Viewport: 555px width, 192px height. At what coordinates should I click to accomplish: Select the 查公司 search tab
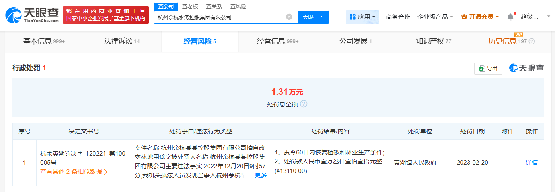(166, 6)
